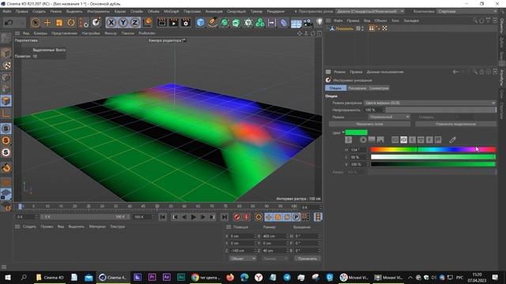Viewport: 506px width, 284px height.
Task: Click frame 50 on the timeline ruler
Action: [x=157, y=207]
